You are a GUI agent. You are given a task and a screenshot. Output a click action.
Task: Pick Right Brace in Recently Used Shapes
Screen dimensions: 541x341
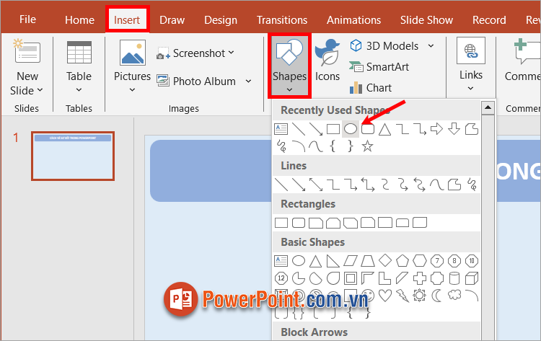[350, 146]
